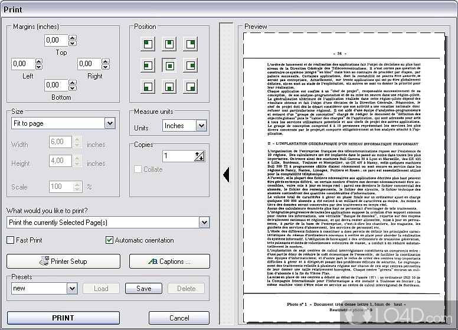This screenshot has height=330, width=458.
Task: Decrease the Bottom margin value
Action: point(73,88)
